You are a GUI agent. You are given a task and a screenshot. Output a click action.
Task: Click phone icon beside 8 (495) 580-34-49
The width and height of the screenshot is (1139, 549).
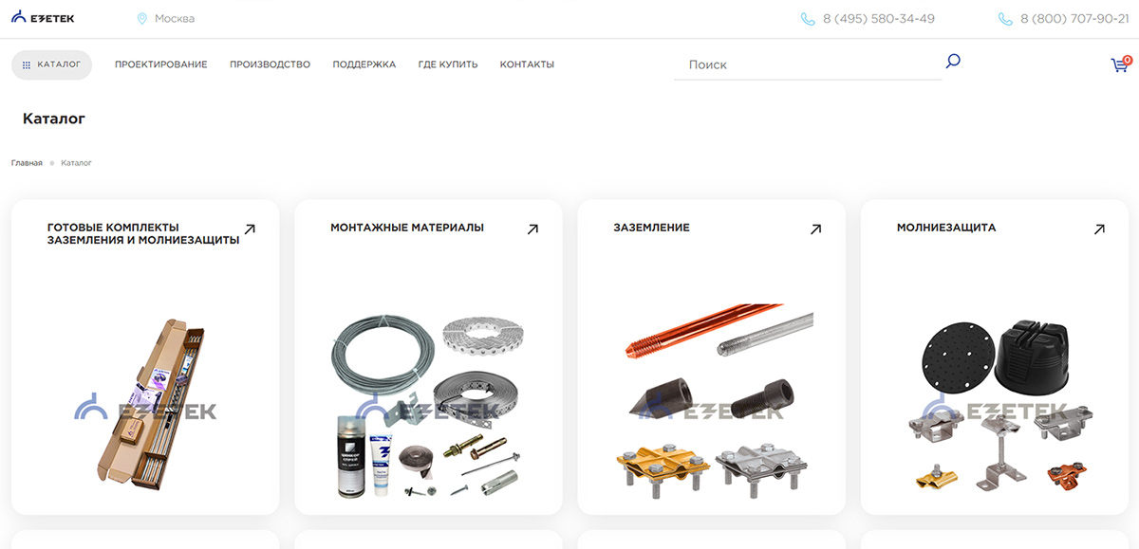pyautogui.click(x=808, y=19)
